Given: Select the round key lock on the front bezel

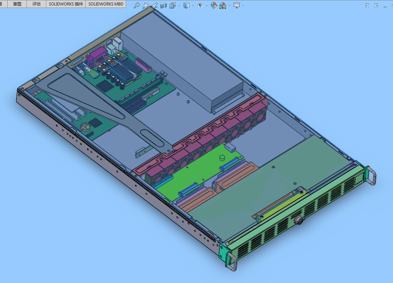Looking at the screenshot, I should [x=299, y=220].
